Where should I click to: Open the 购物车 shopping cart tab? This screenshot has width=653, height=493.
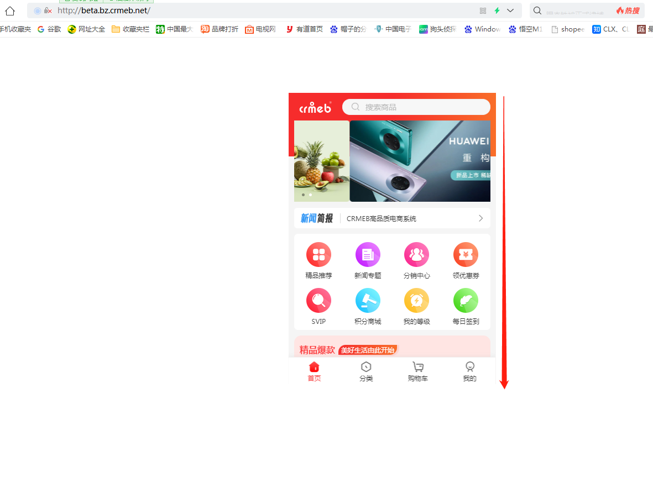(x=417, y=371)
